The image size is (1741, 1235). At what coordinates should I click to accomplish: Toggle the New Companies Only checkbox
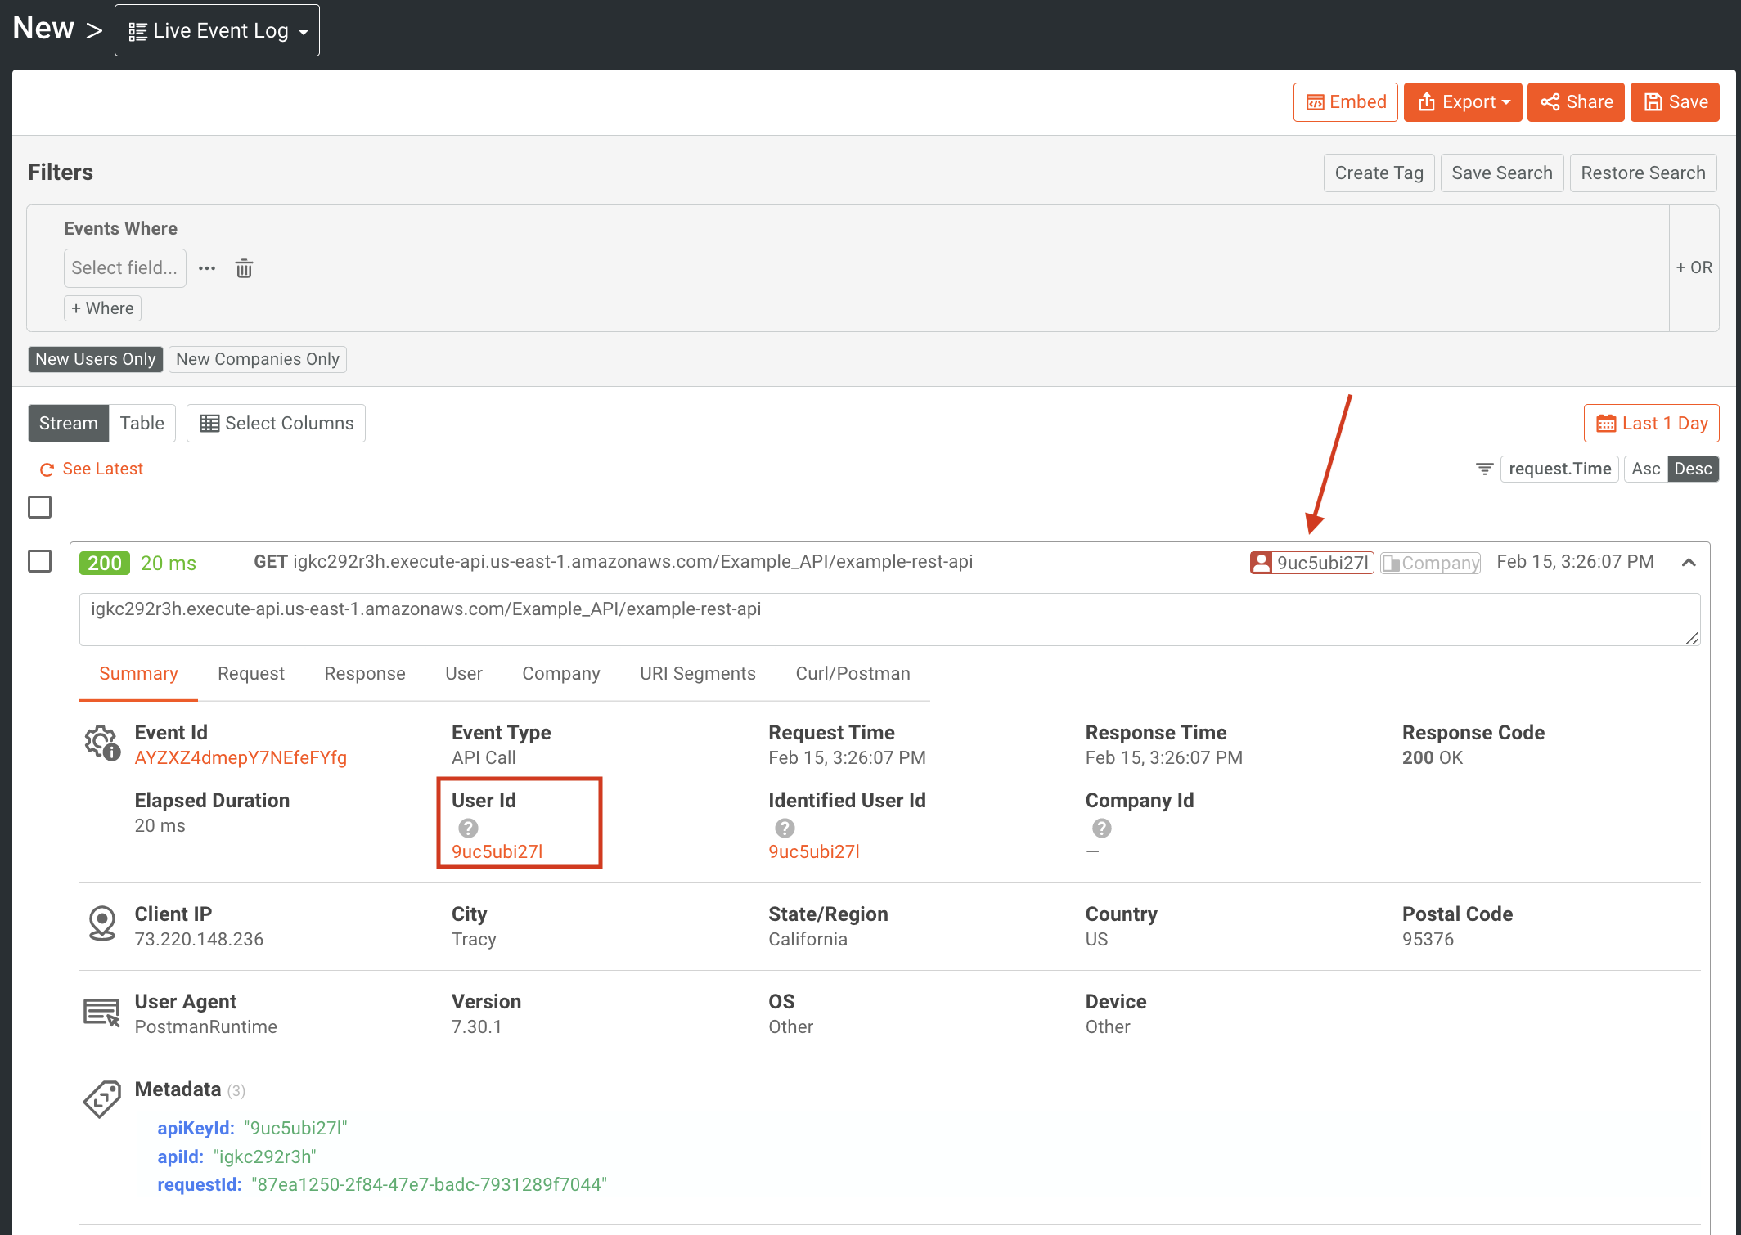click(x=257, y=360)
